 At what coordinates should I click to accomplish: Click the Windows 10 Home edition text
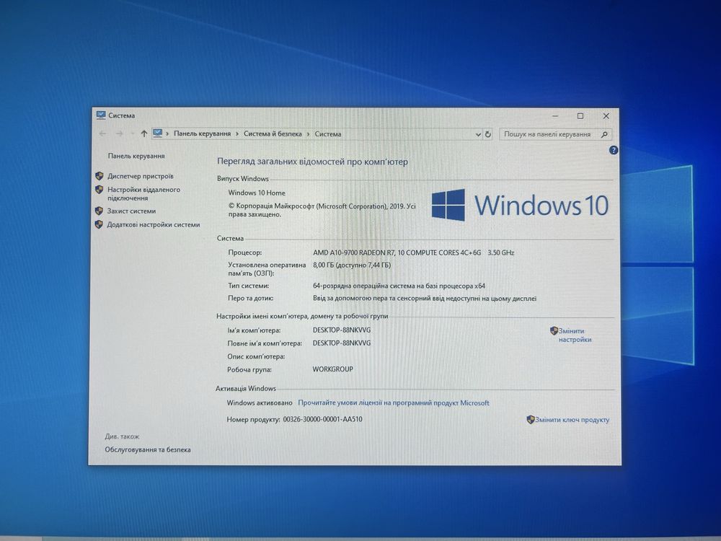pyautogui.click(x=257, y=193)
